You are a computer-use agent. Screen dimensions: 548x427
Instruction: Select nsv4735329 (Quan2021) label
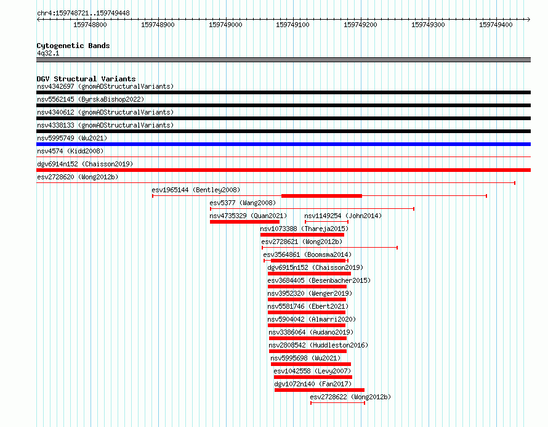248,216
